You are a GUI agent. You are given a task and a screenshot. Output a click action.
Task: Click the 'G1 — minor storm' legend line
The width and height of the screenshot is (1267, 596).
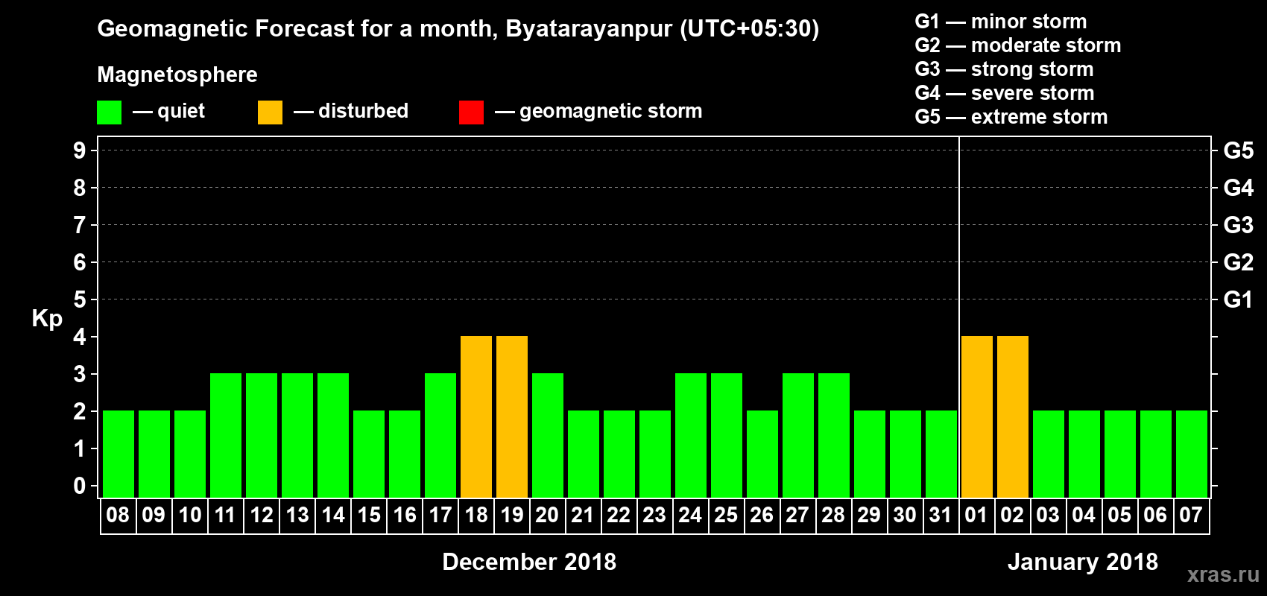(1001, 22)
